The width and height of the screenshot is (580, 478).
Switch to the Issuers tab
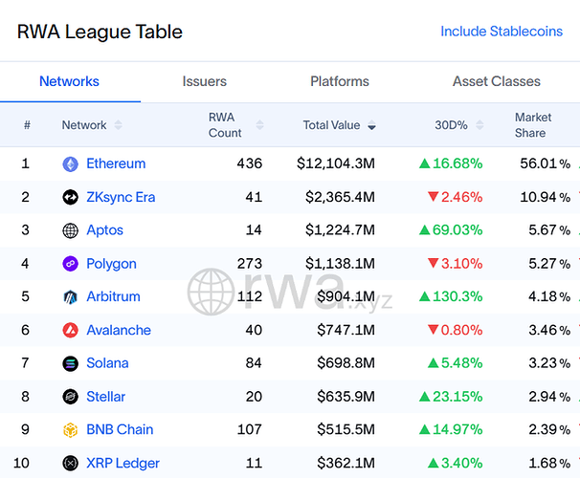click(204, 82)
